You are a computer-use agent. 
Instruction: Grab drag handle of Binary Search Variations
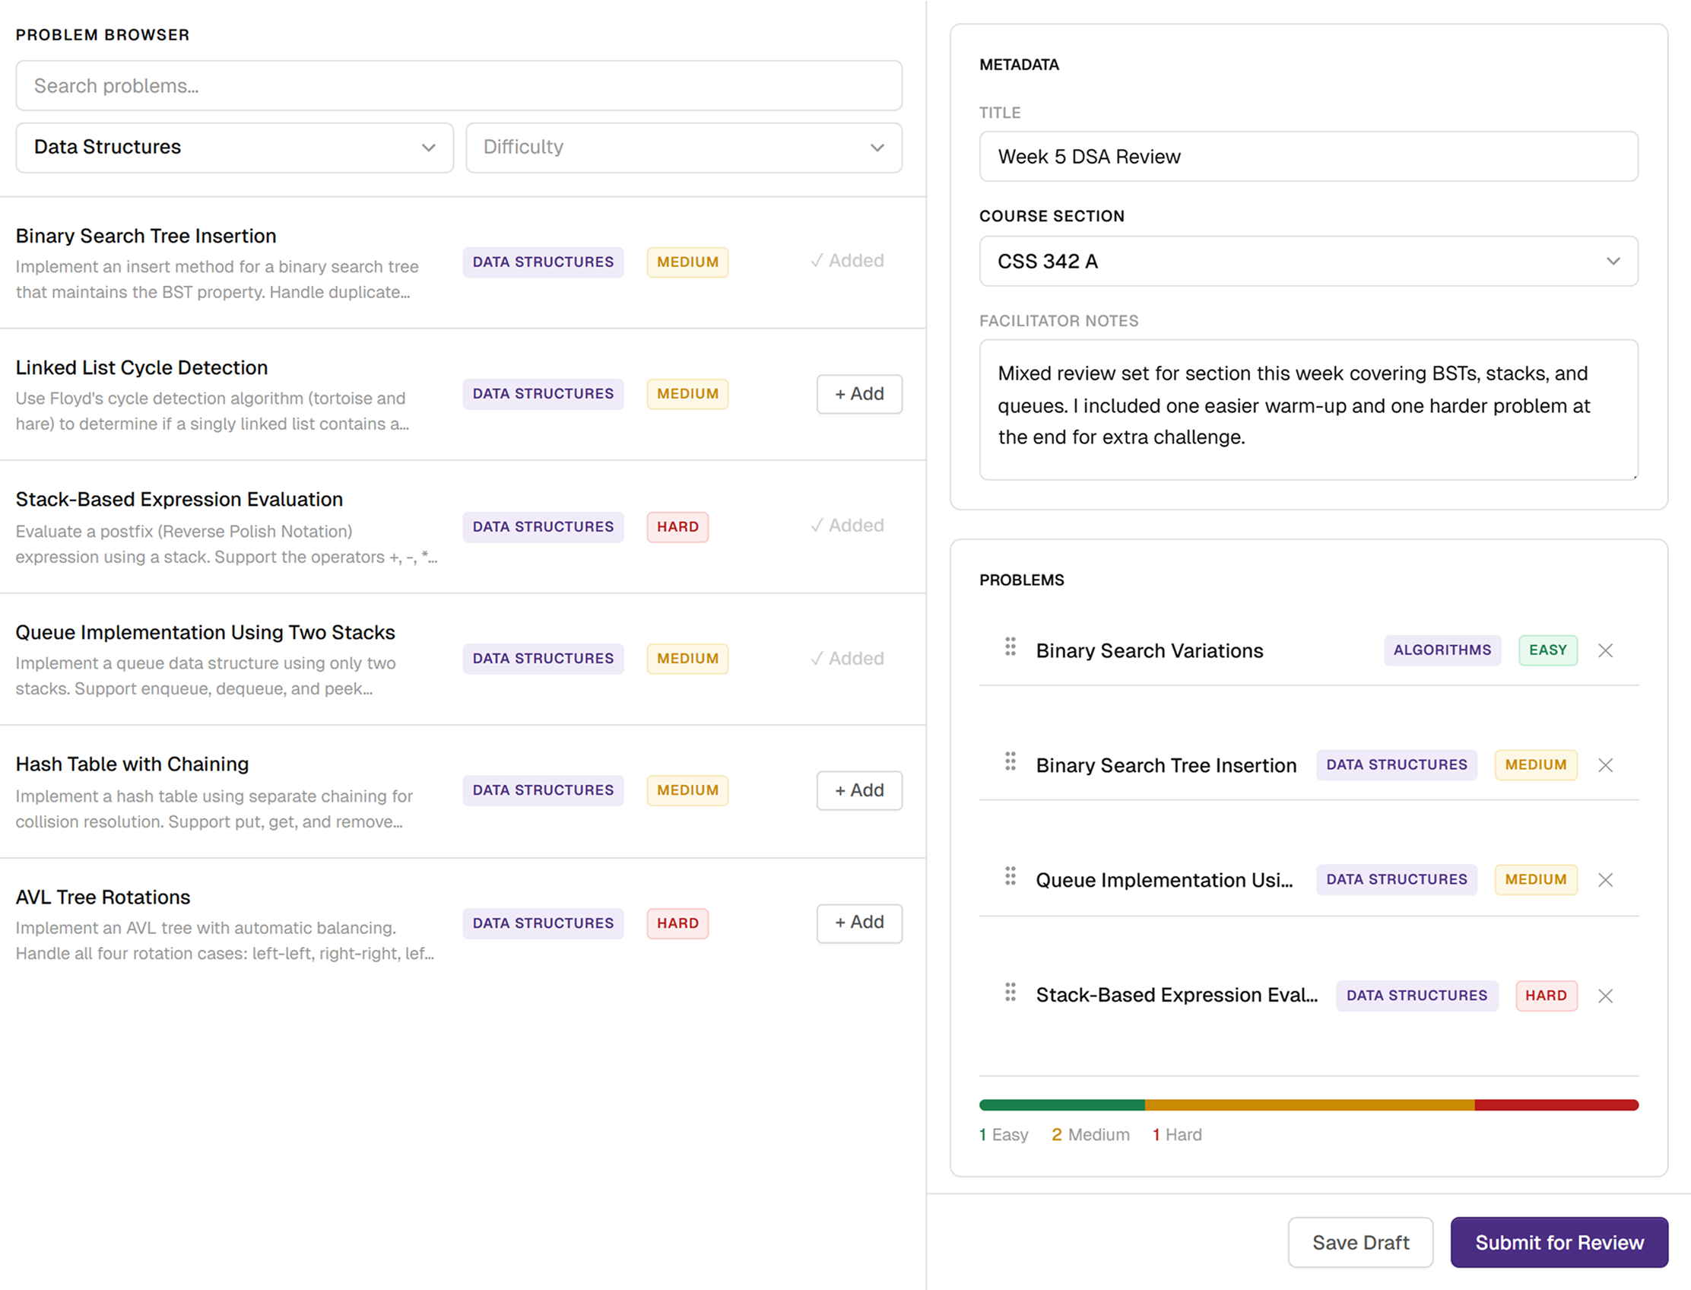pos(1010,647)
